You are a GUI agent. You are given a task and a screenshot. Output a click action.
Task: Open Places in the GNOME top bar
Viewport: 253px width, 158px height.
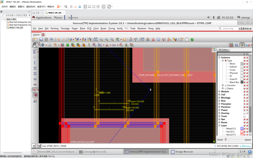tap(58, 18)
